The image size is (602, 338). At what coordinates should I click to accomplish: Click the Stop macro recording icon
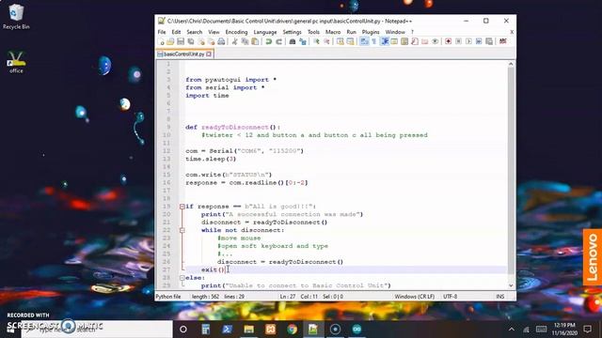pos(458,41)
